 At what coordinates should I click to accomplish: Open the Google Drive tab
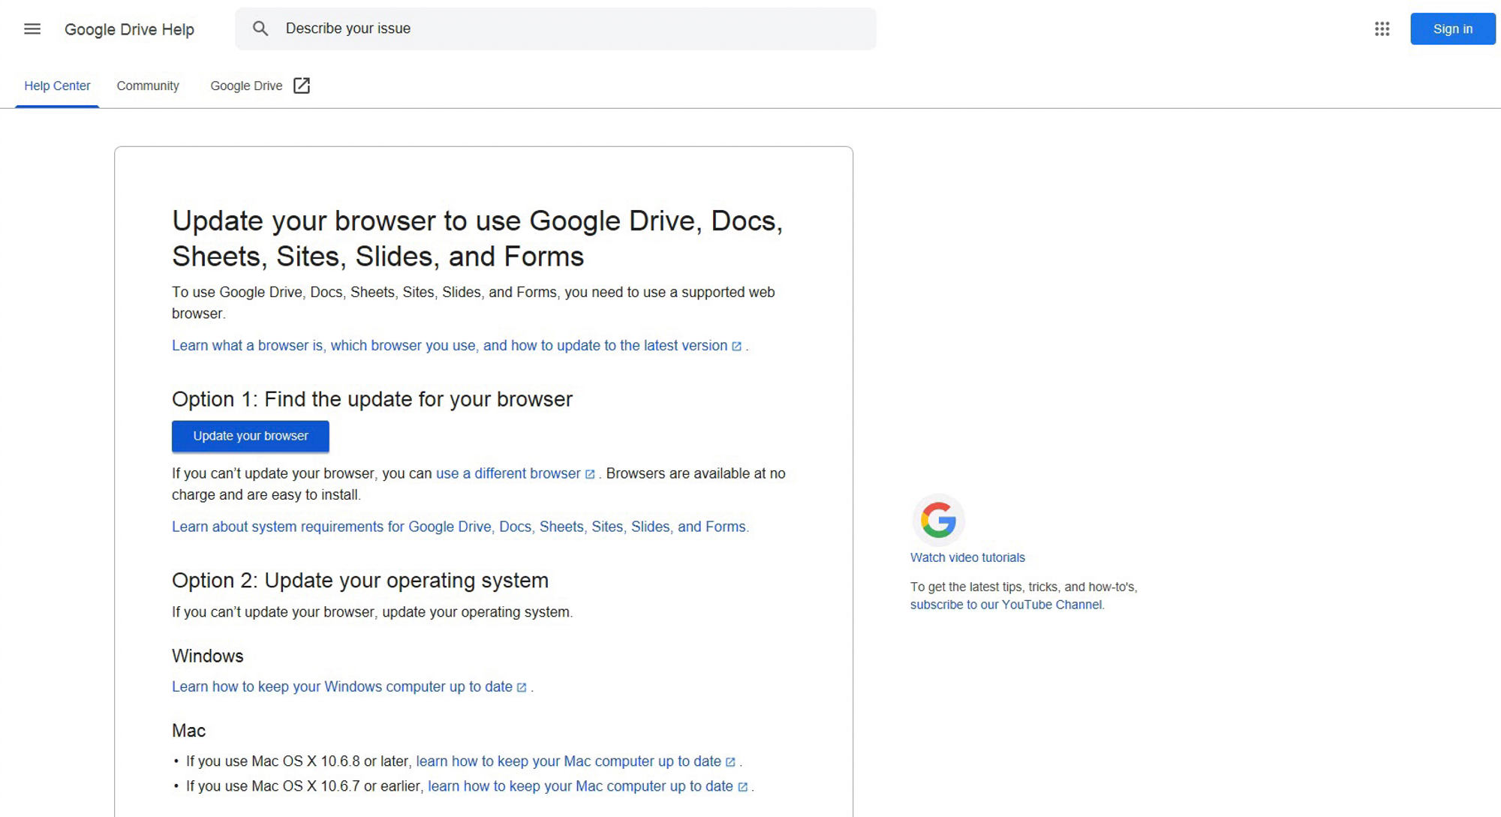[x=246, y=86]
